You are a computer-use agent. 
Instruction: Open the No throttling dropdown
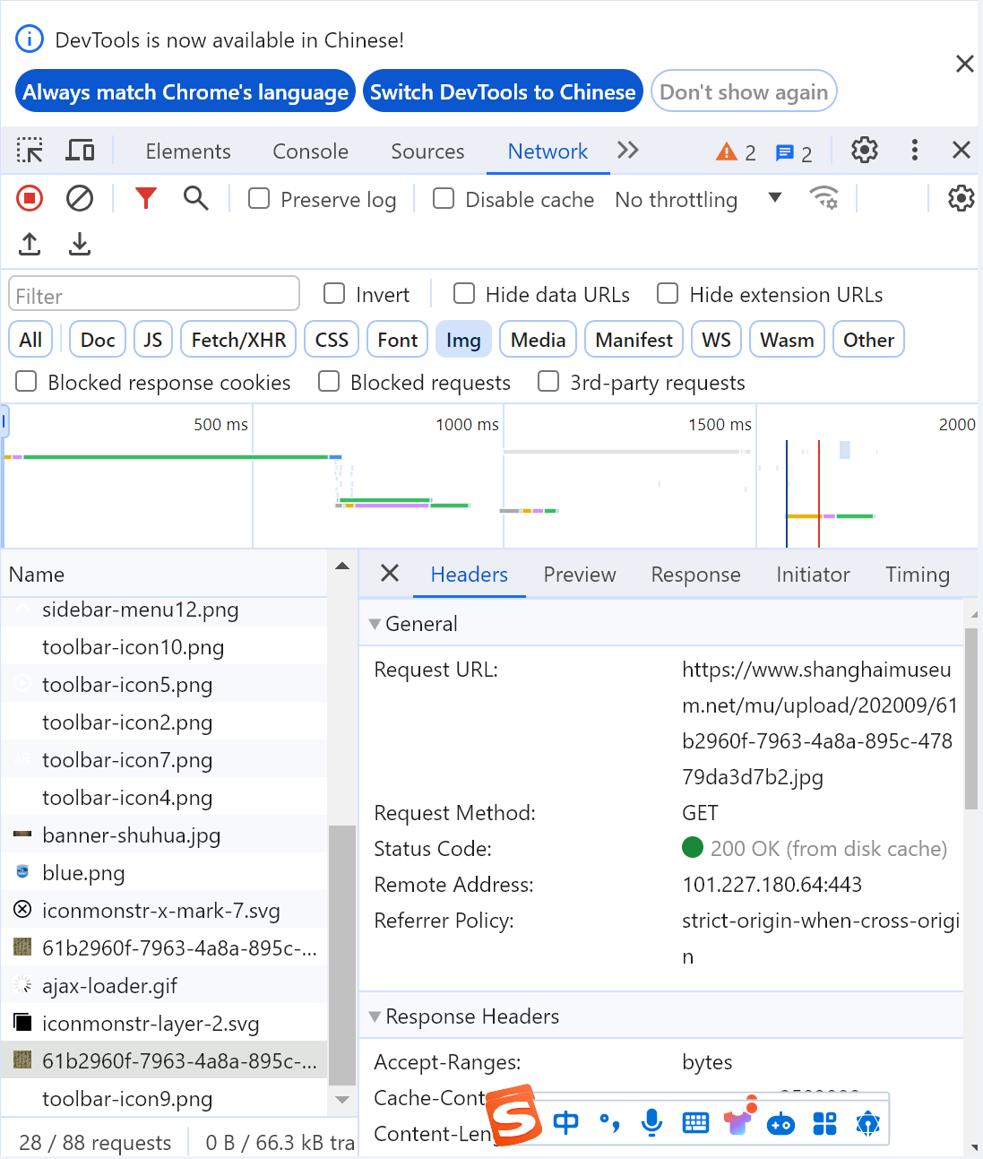tap(698, 200)
